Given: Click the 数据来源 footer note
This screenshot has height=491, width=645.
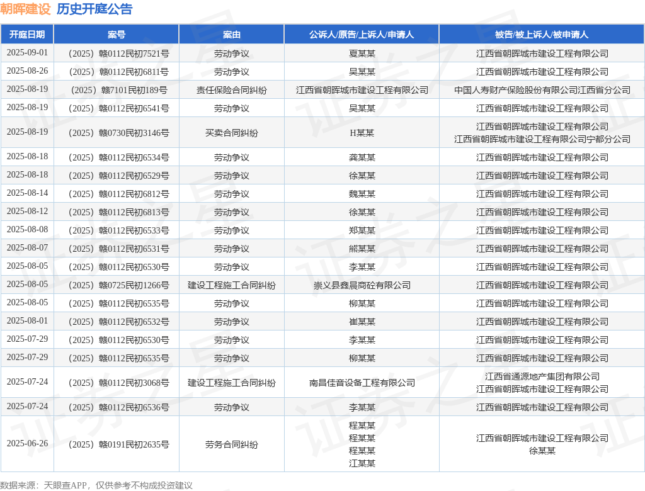Looking at the screenshot, I should [96, 485].
